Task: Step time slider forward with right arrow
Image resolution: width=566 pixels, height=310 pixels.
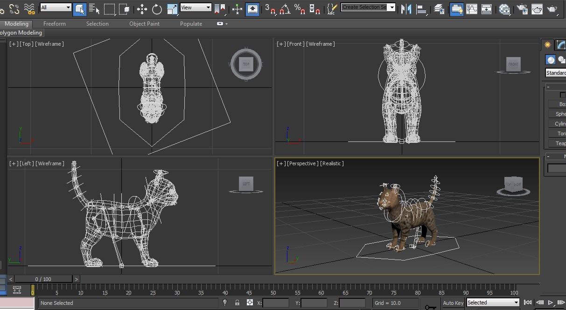Action: click(77, 279)
